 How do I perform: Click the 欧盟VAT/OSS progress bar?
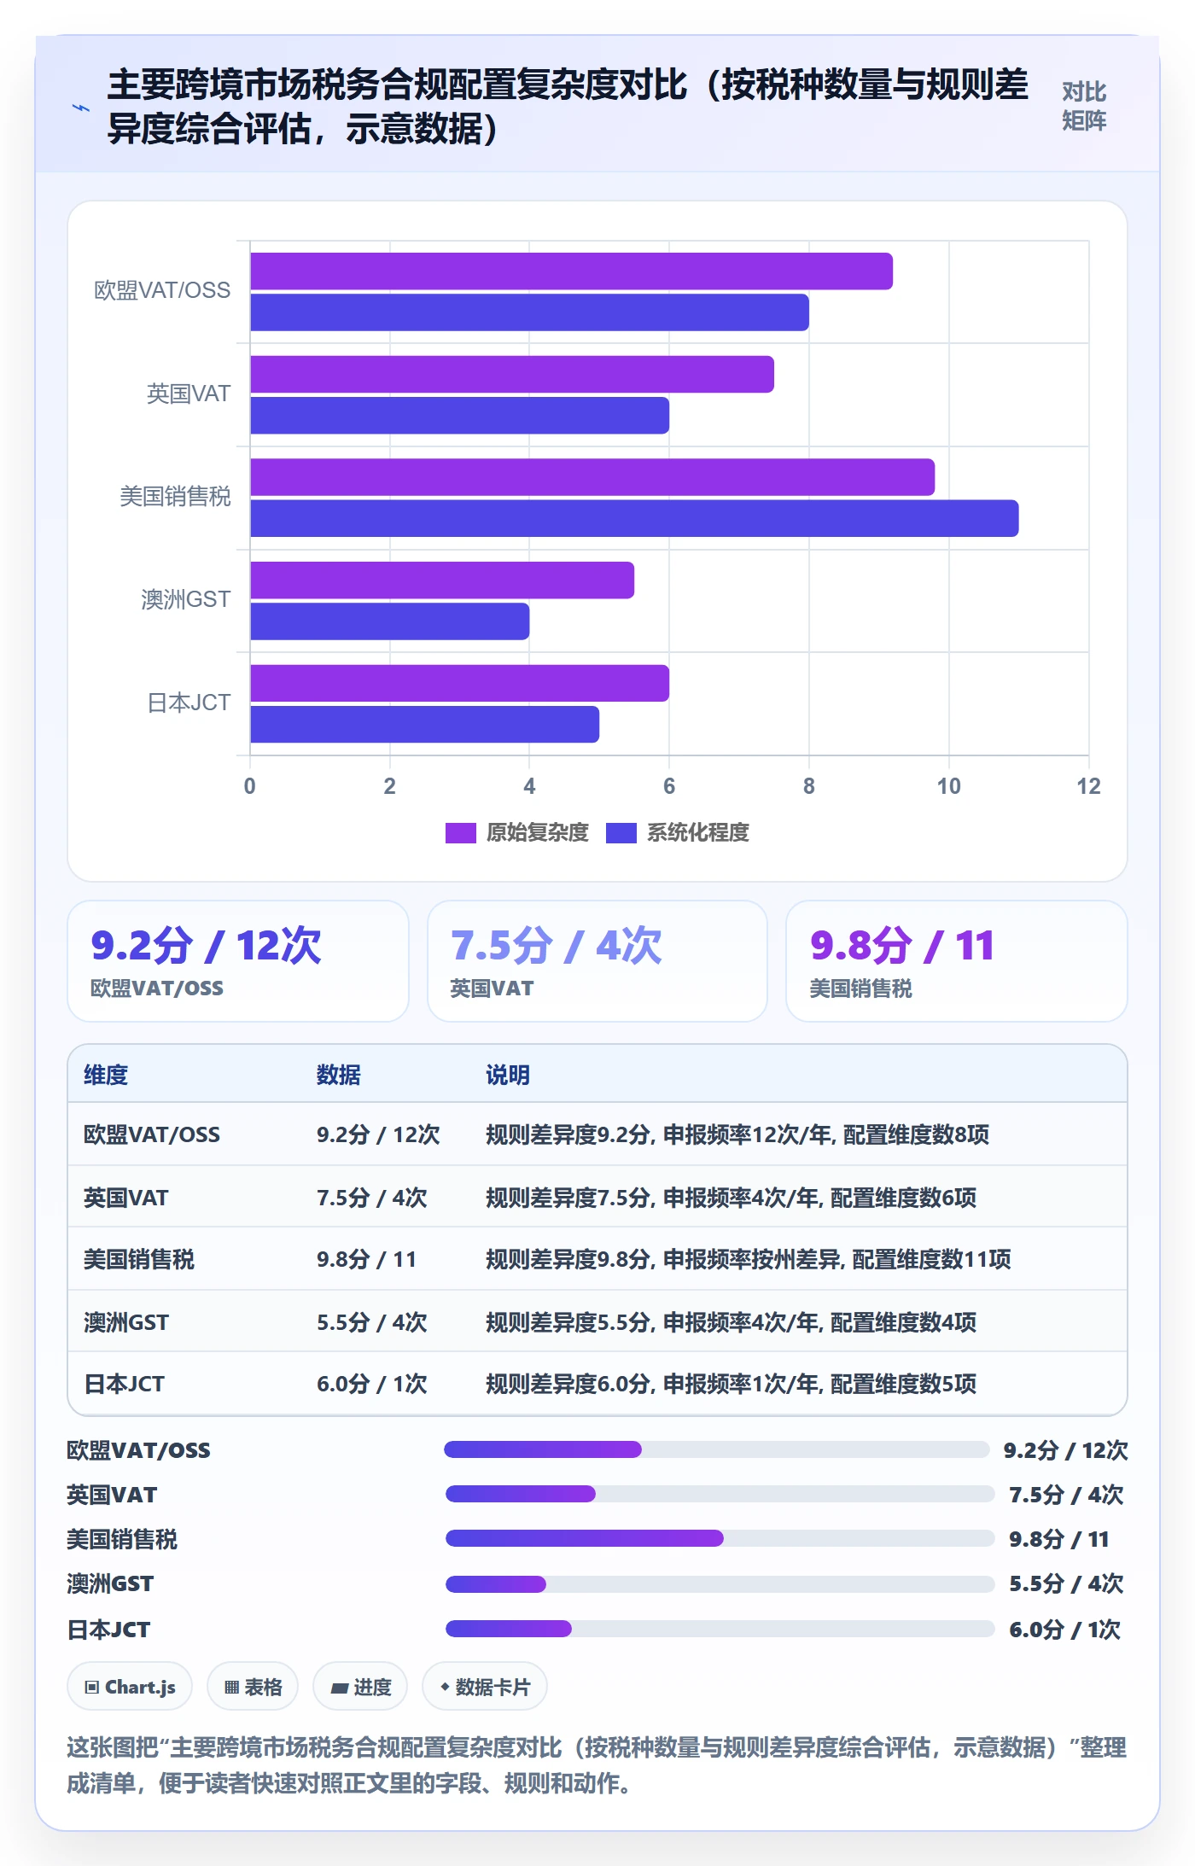[717, 1449]
